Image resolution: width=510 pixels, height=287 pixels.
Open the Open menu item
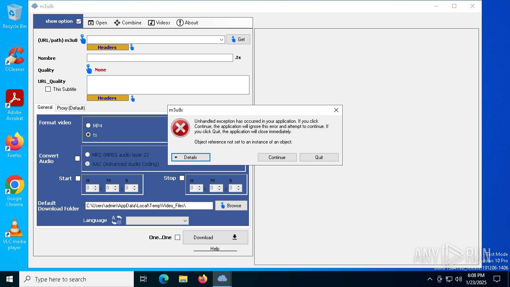click(98, 23)
